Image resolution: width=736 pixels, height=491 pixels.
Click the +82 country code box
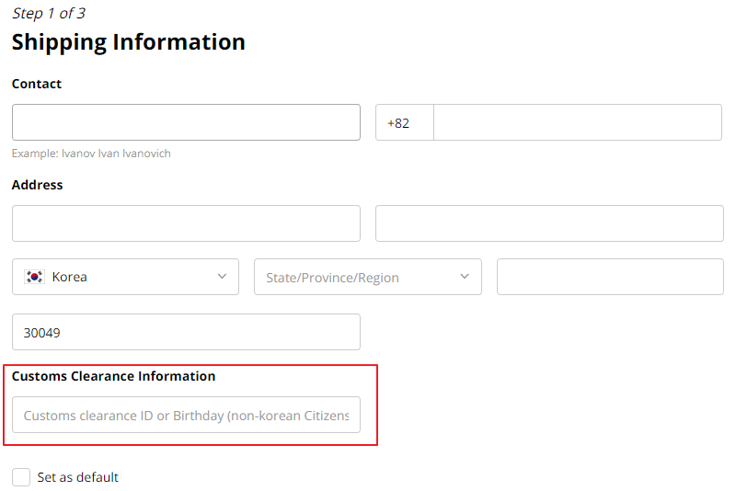[405, 122]
